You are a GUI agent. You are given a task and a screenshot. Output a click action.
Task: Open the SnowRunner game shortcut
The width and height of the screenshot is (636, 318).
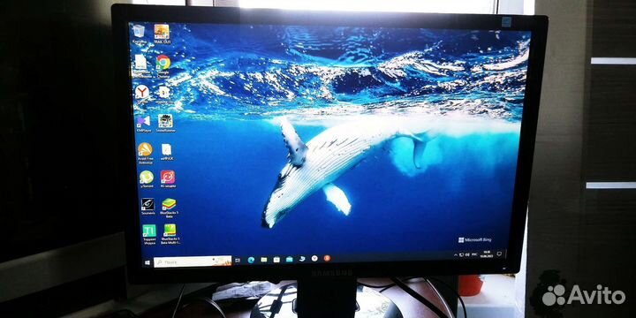tap(165, 123)
